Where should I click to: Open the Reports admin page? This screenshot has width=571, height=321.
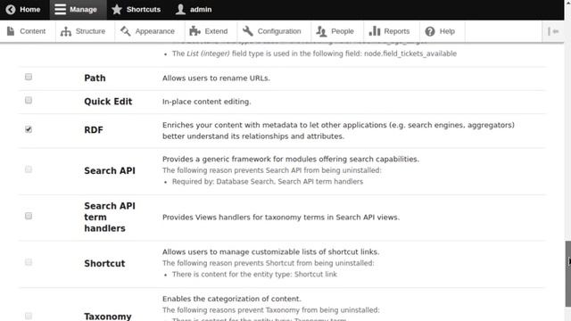coord(392,31)
